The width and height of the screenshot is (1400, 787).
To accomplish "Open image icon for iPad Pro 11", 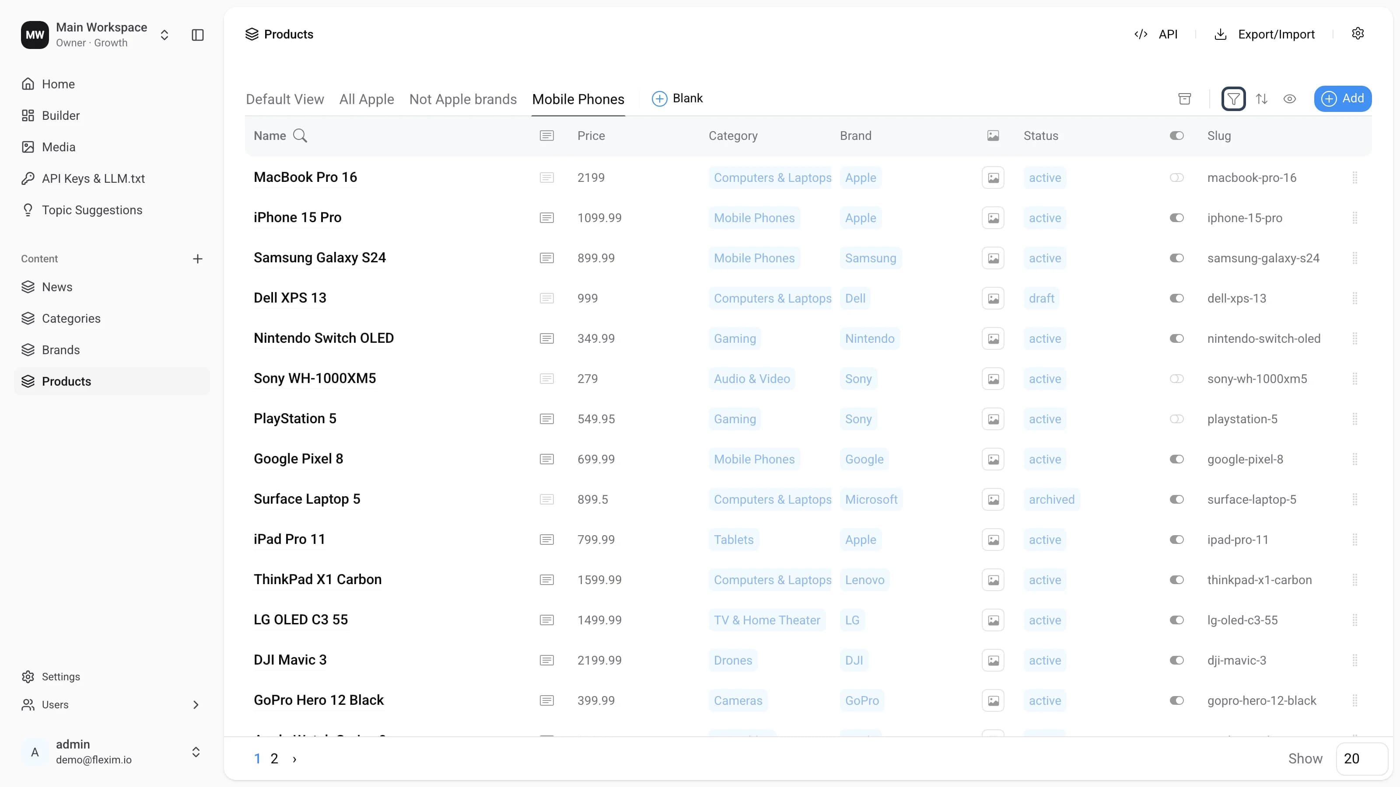I will (x=993, y=540).
